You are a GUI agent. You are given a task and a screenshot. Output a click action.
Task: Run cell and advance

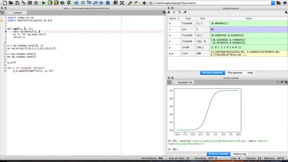coord(56,3)
